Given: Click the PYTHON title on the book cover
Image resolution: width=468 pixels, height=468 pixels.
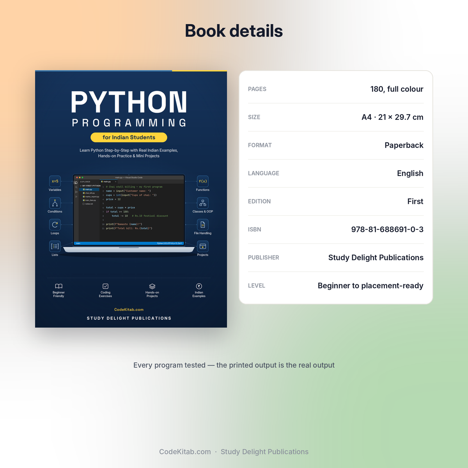Looking at the screenshot, I should click(x=129, y=102).
